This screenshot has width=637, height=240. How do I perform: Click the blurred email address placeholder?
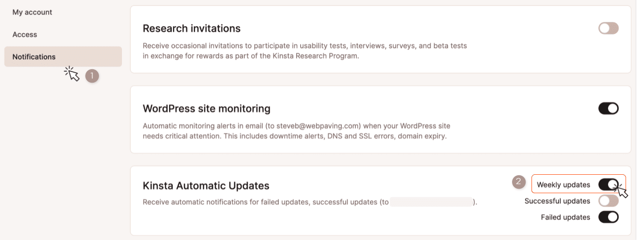click(431, 202)
